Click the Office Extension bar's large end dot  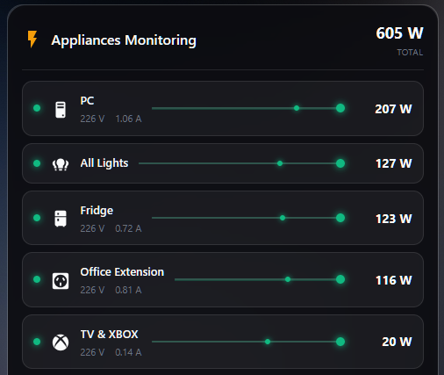pyautogui.click(x=340, y=279)
